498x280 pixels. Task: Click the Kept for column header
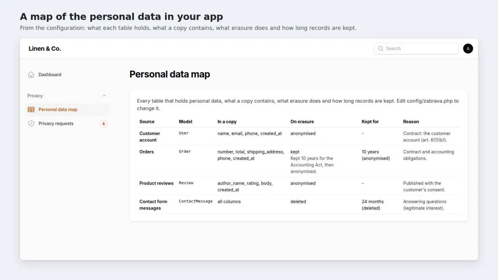click(370, 122)
